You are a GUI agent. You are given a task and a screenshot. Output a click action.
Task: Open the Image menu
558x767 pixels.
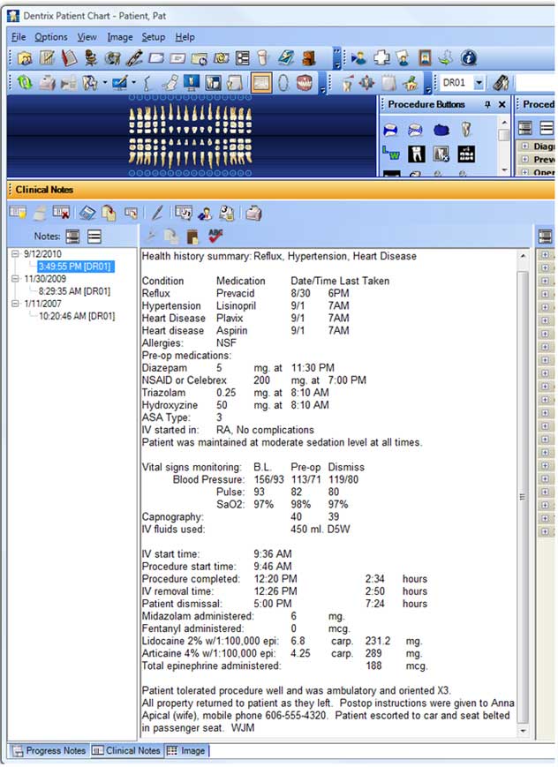click(x=120, y=37)
